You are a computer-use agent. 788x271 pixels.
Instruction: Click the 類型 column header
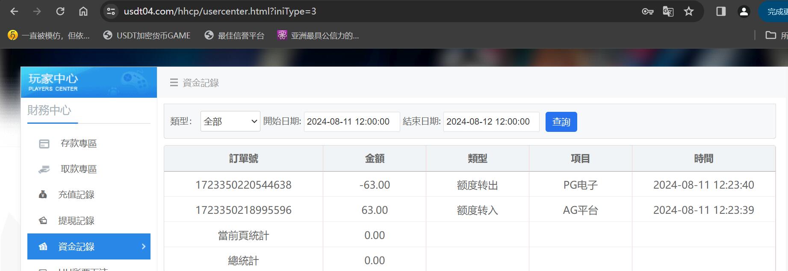(x=477, y=159)
